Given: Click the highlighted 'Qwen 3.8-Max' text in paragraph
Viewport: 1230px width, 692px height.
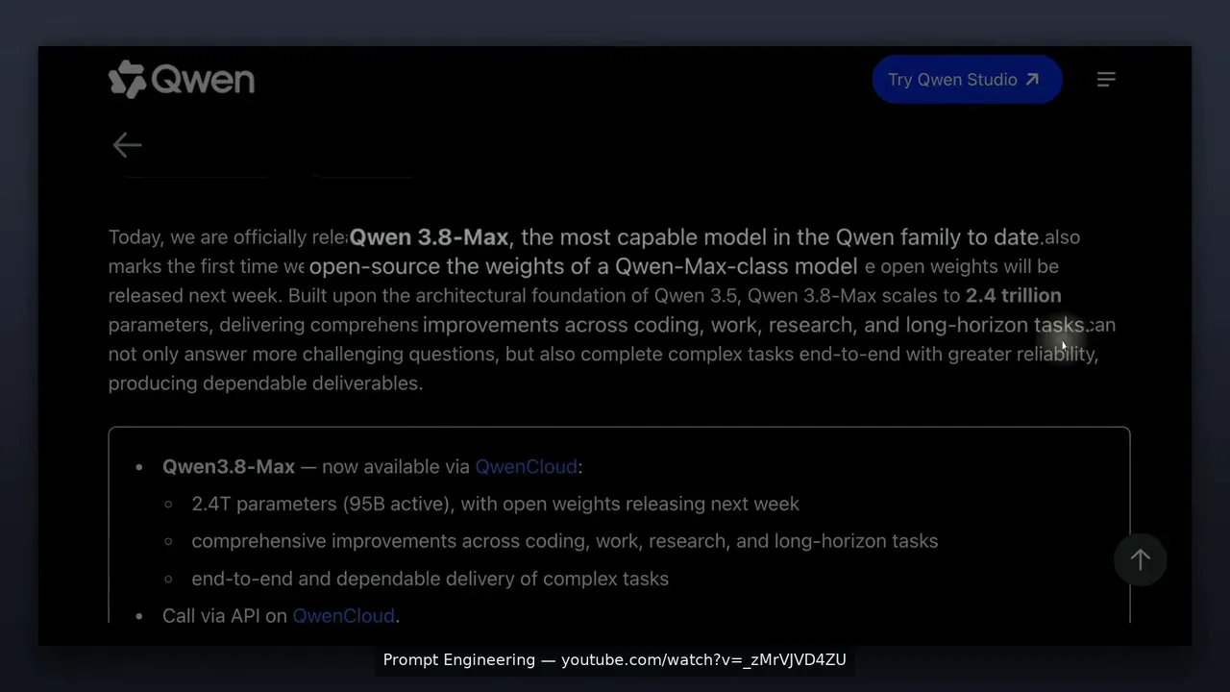Looking at the screenshot, I should (429, 237).
